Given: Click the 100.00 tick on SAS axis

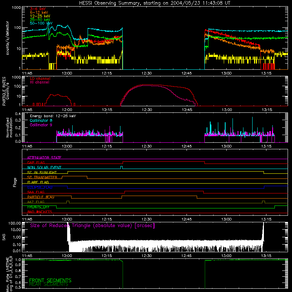Looking at the screenshot, I should [15, 223].
